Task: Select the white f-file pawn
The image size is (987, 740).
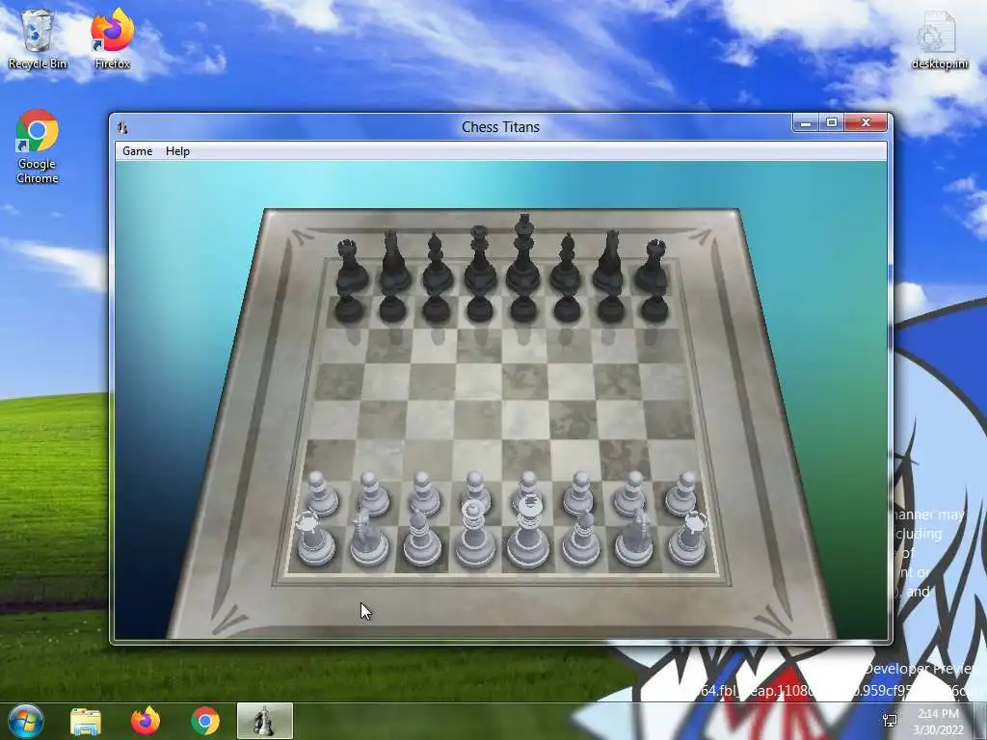Action: coord(578,494)
